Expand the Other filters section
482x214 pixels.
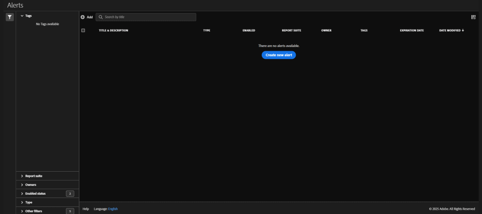tap(48, 211)
